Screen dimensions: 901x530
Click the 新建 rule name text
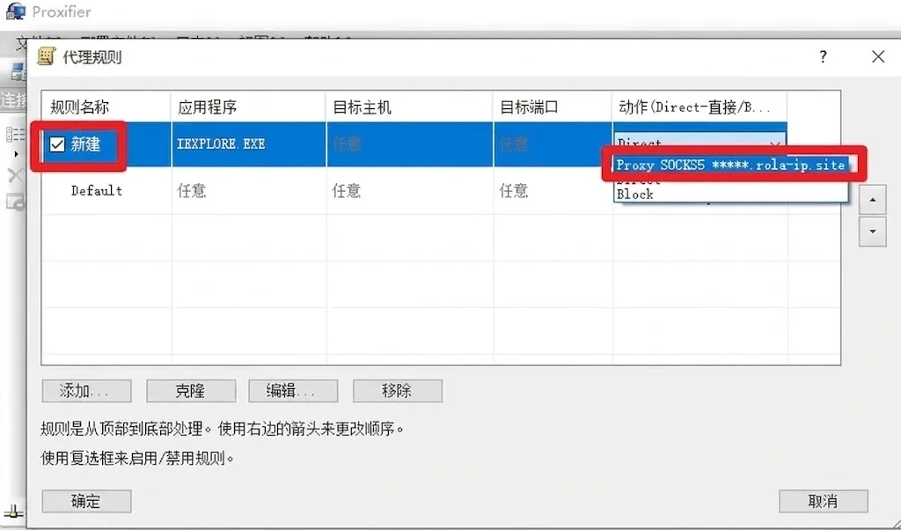[85, 144]
